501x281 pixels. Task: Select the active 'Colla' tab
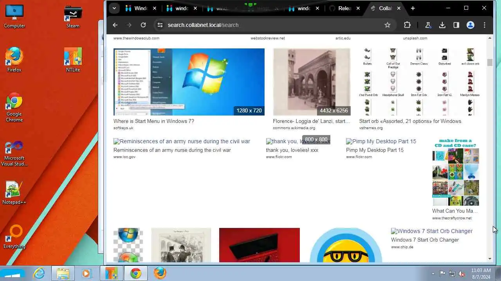[386, 8]
